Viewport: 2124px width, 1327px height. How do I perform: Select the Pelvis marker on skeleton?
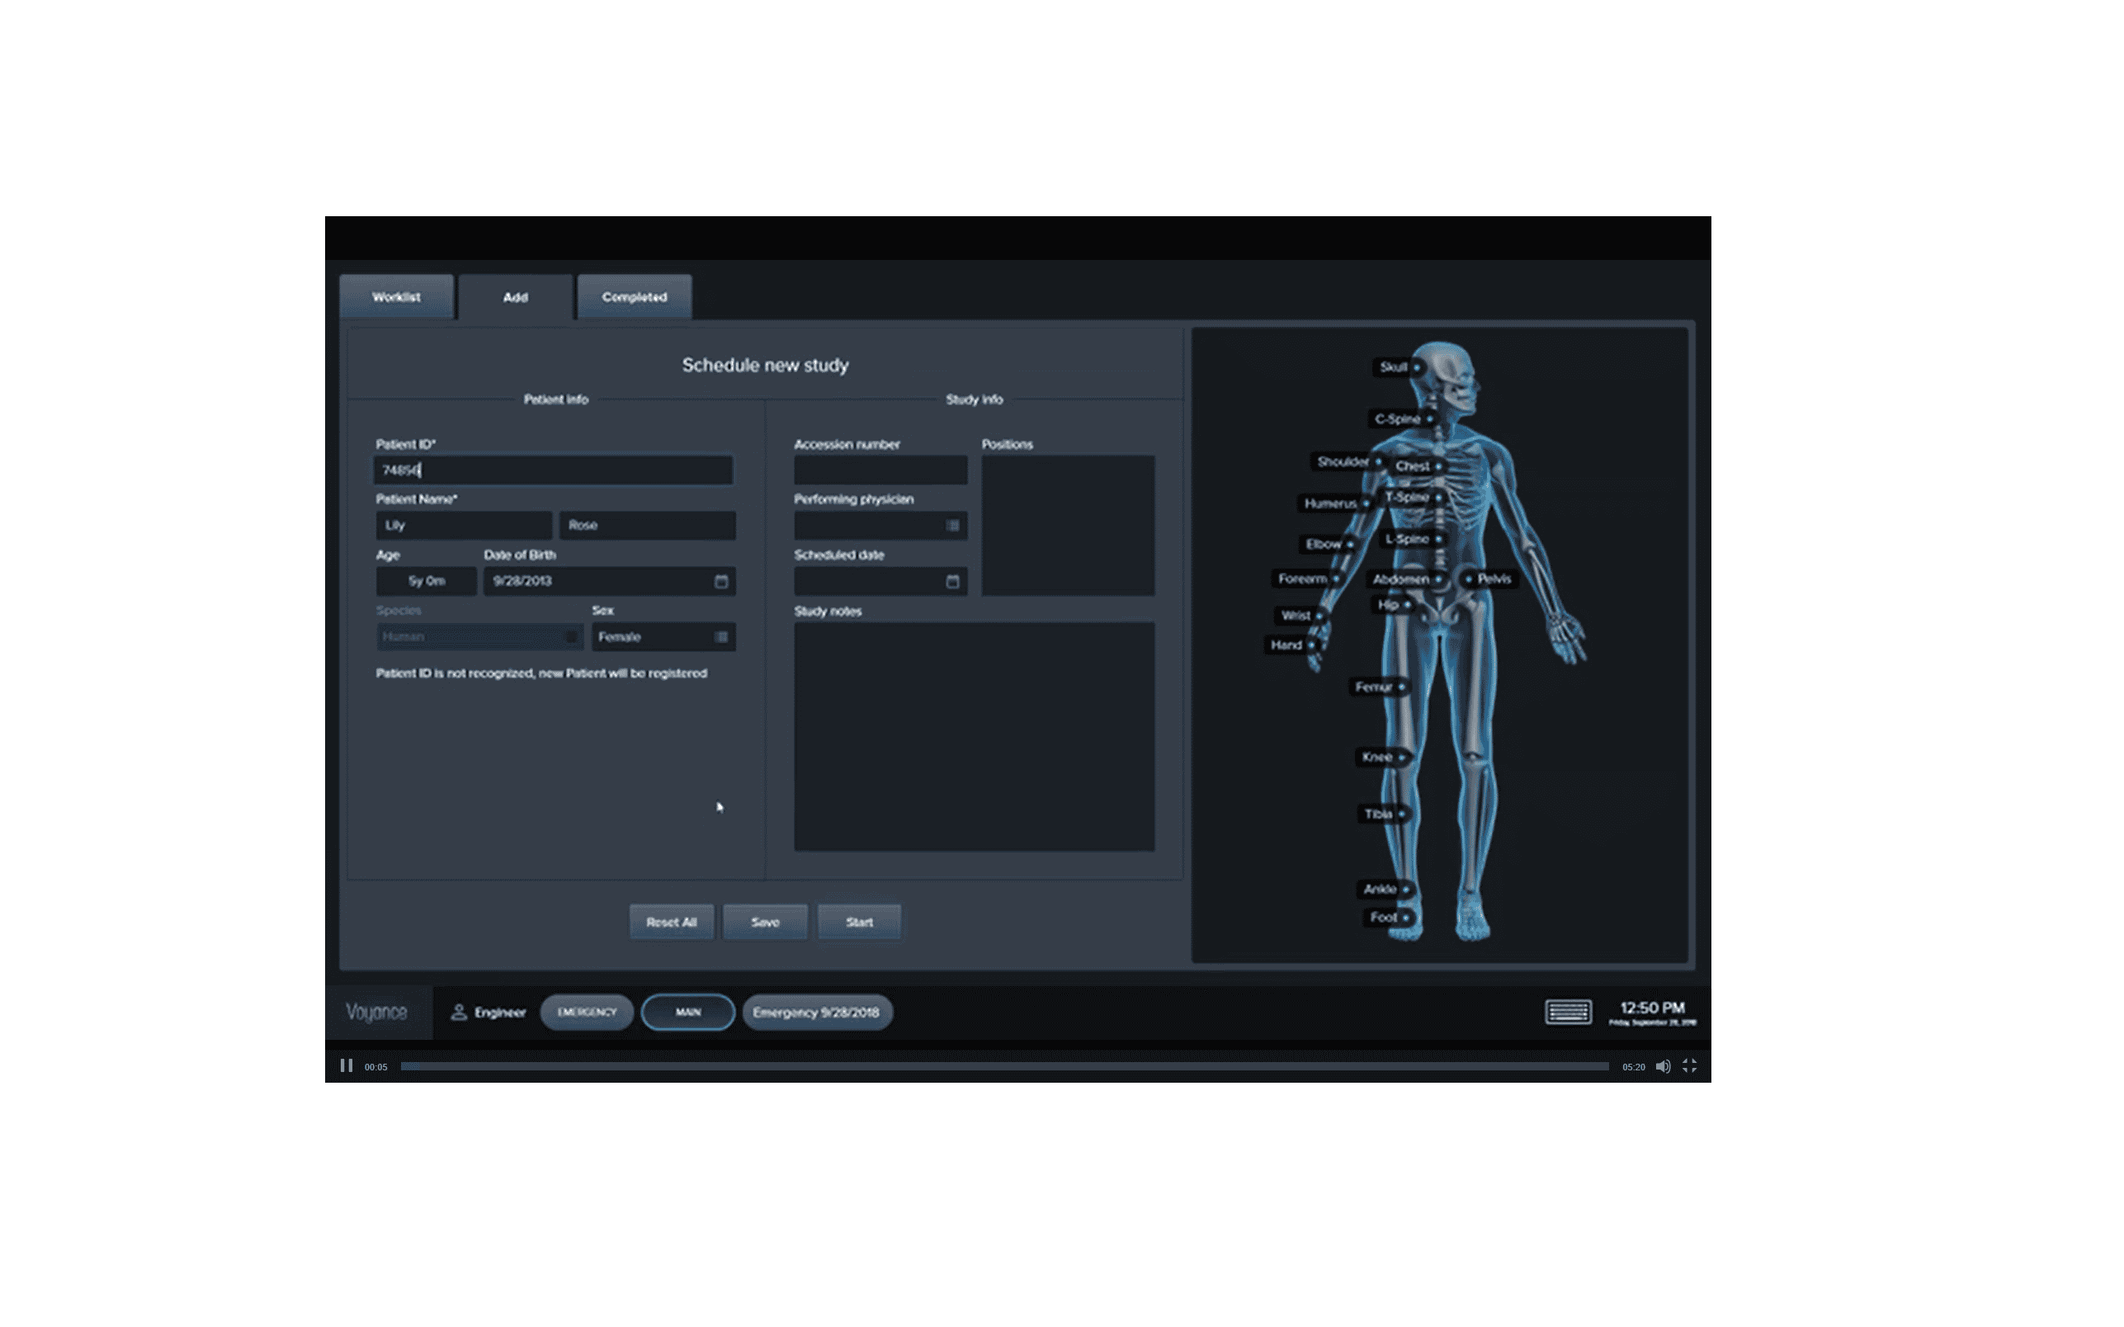(1470, 579)
